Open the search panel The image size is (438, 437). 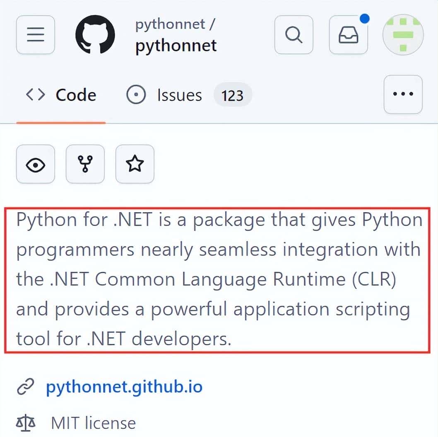coord(294,35)
